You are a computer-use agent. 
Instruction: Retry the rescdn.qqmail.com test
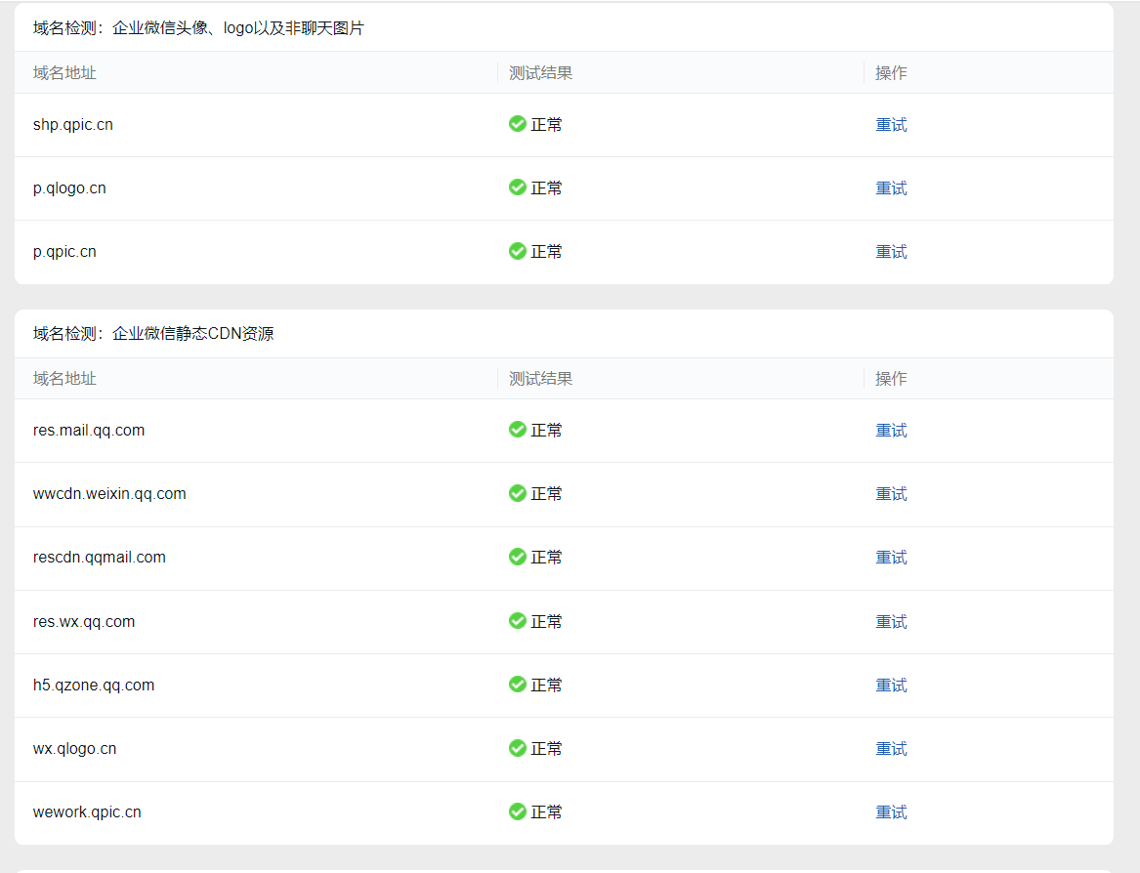pos(891,558)
